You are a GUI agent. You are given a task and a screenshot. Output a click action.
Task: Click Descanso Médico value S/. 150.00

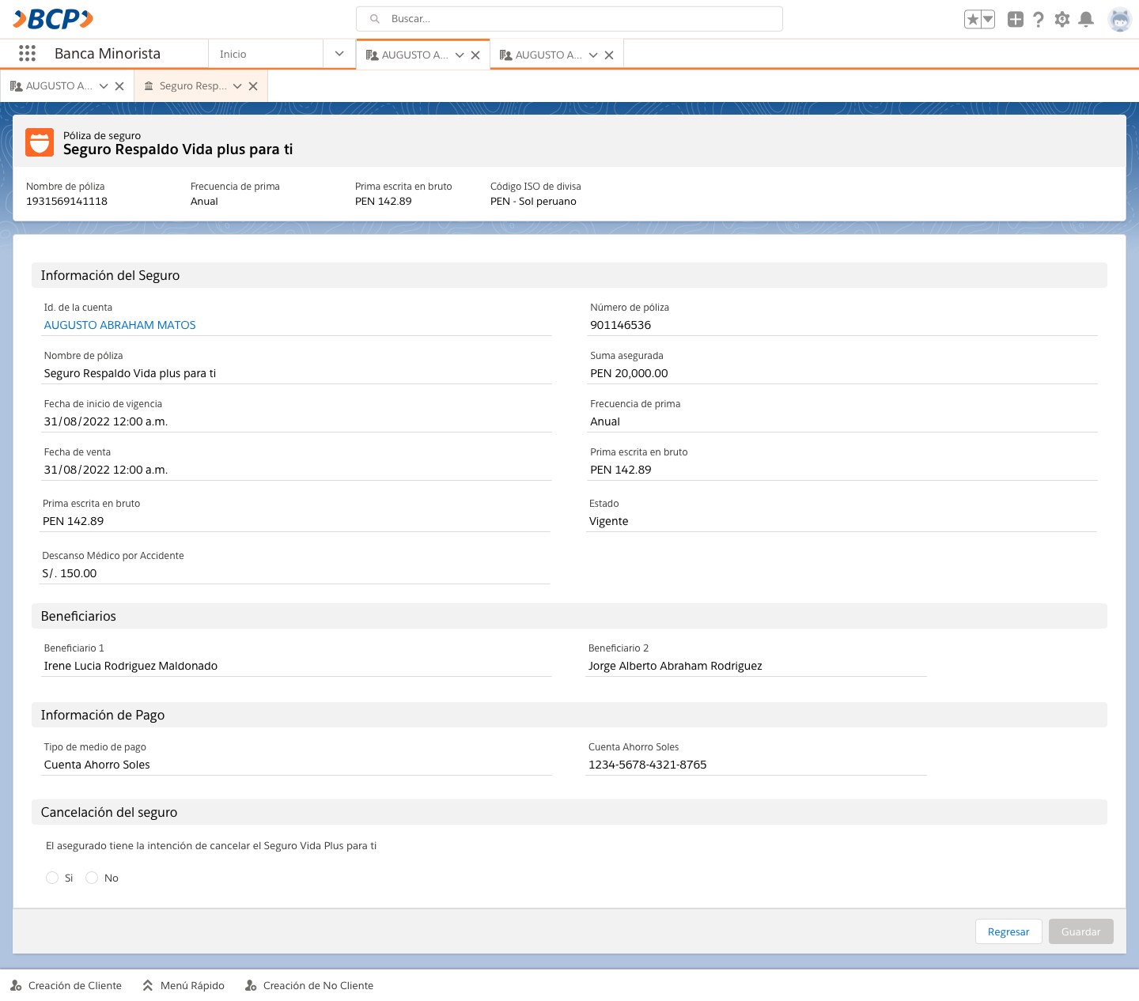[70, 573]
